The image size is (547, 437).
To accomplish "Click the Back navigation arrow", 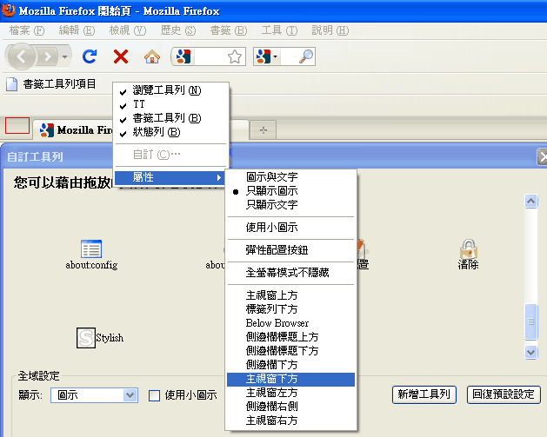I will pos(22,57).
